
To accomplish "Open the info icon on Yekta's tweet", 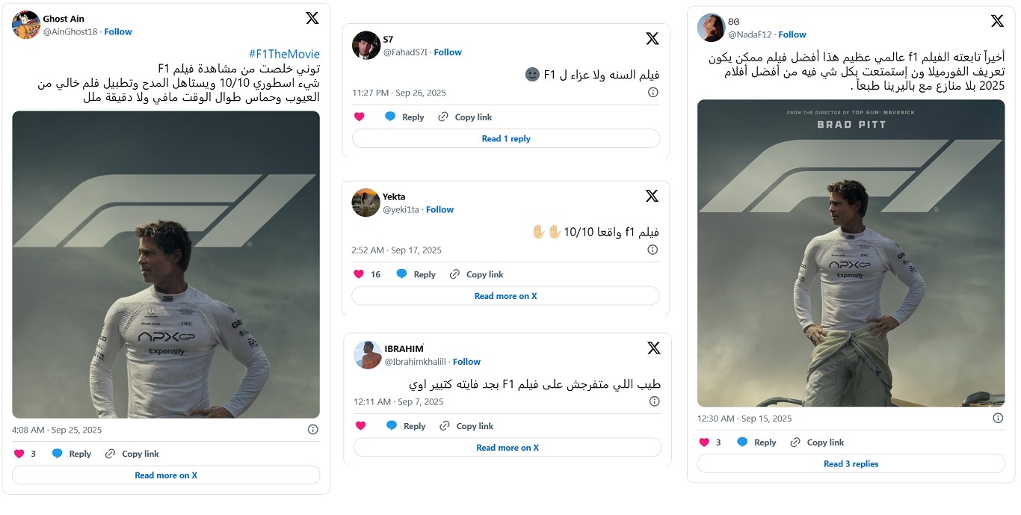I will pos(653,250).
